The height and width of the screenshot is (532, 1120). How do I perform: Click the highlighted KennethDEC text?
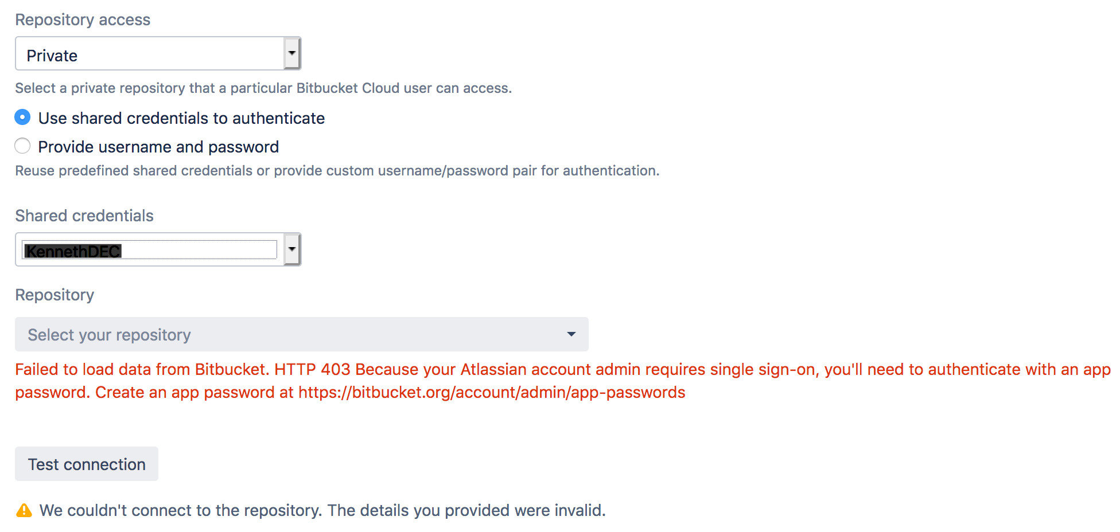coord(73,251)
